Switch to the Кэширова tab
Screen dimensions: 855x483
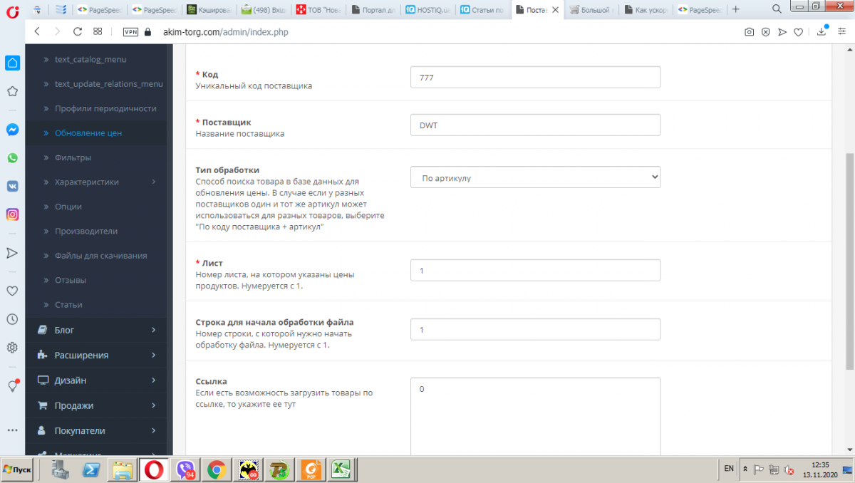[x=209, y=10]
